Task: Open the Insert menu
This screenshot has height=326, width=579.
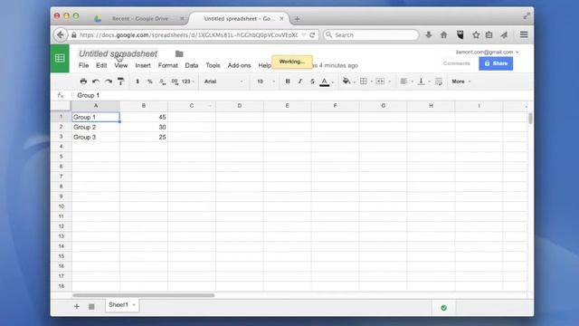Action: [143, 65]
